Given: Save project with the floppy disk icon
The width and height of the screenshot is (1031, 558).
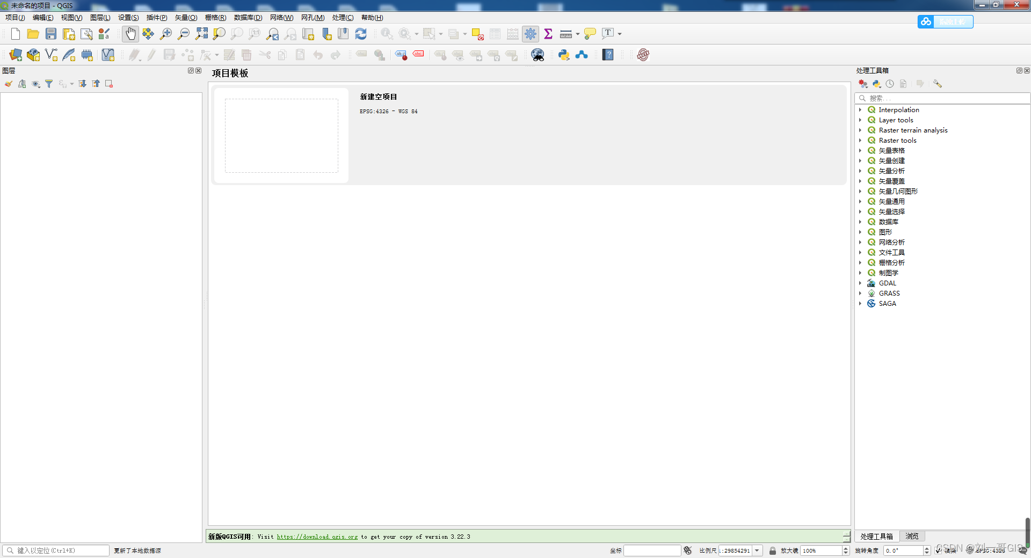Looking at the screenshot, I should pyautogui.click(x=51, y=34).
